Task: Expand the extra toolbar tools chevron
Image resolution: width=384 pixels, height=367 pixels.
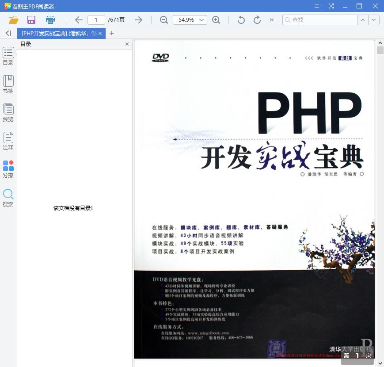Action: coord(271,20)
